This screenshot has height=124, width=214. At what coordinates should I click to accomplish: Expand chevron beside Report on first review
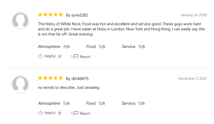pos(72,56)
